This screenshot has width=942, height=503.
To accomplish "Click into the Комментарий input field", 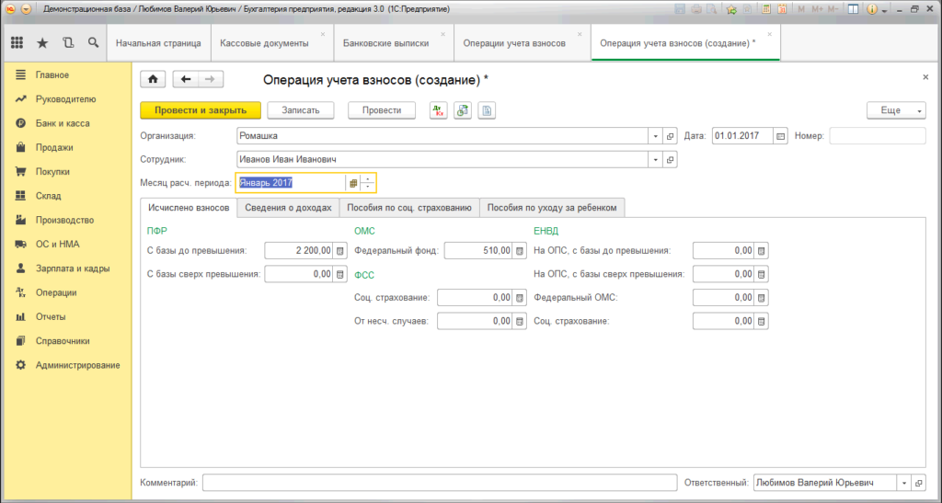I will [439, 483].
